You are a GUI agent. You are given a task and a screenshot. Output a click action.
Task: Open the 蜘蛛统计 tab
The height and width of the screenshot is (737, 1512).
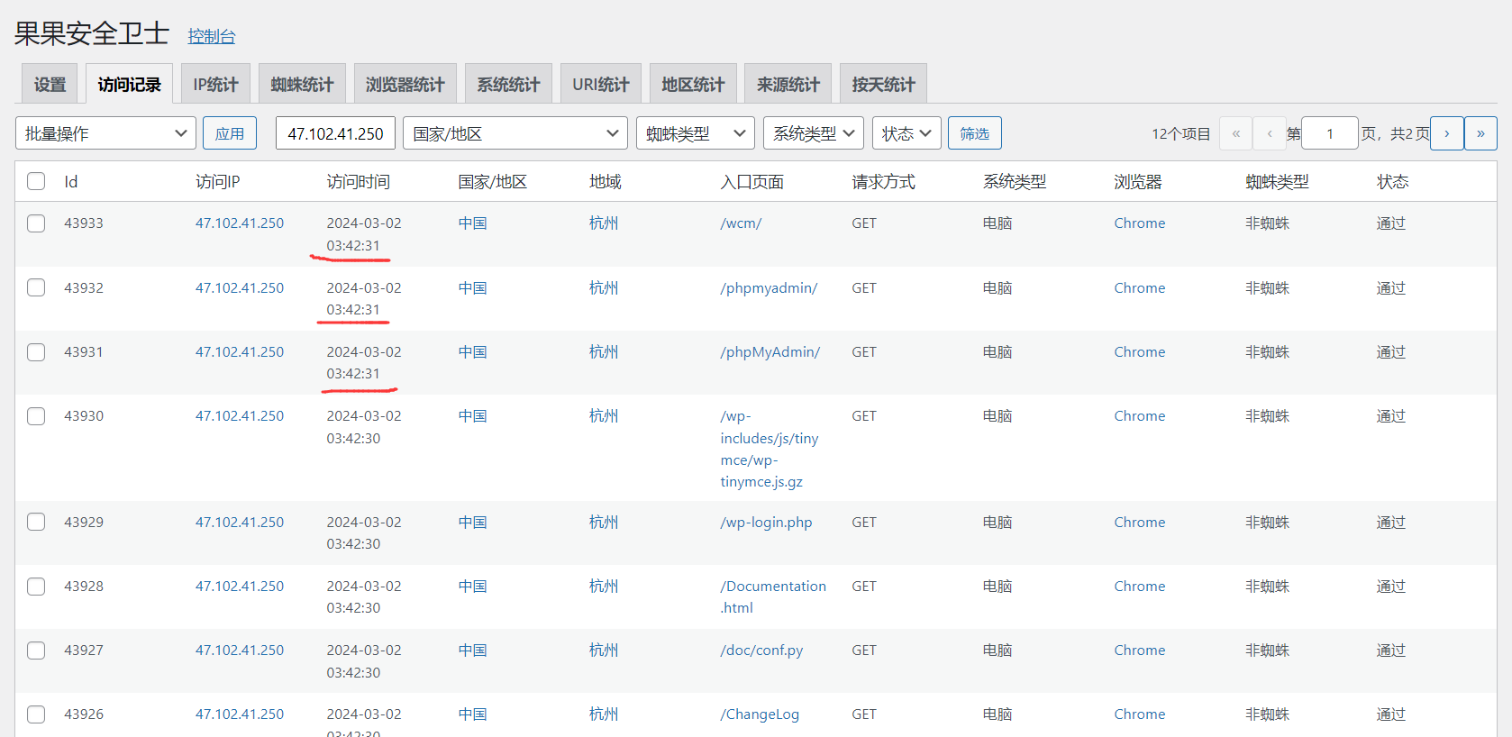pyautogui.click(x=302, y=85)
